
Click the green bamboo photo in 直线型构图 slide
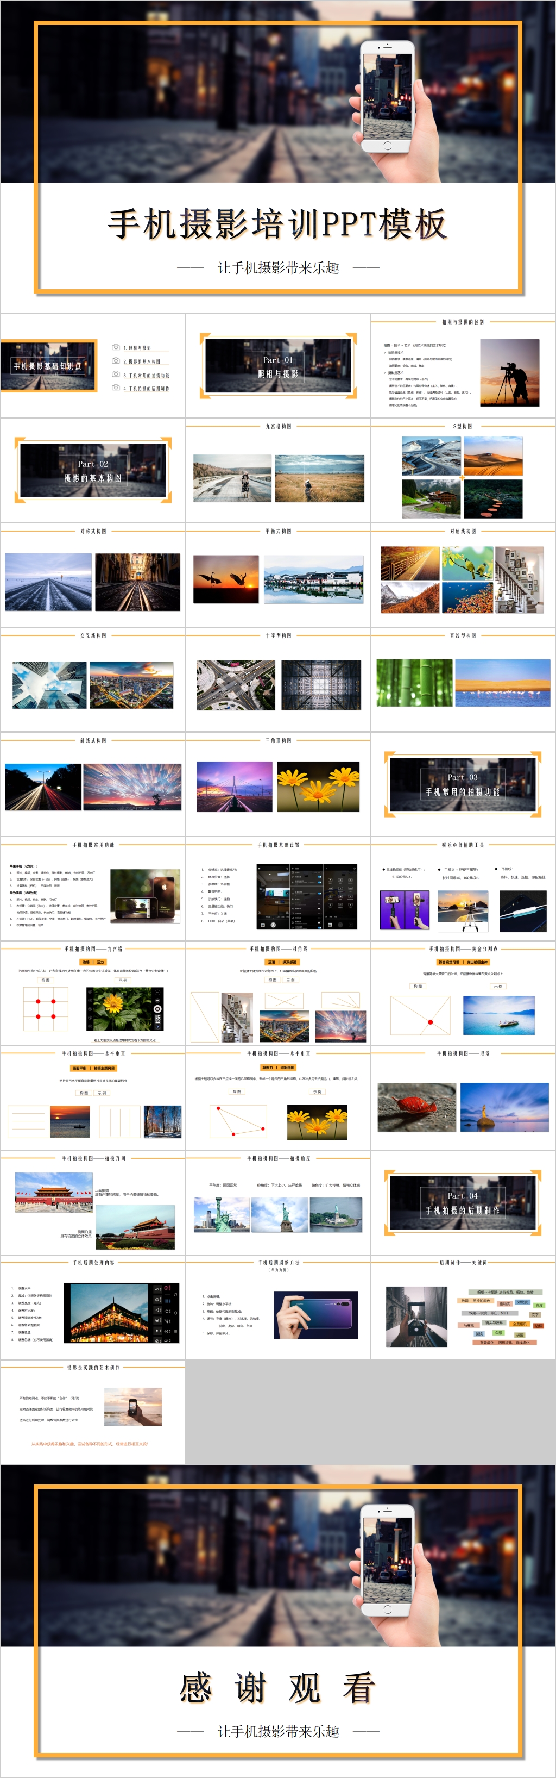(414, 683)
